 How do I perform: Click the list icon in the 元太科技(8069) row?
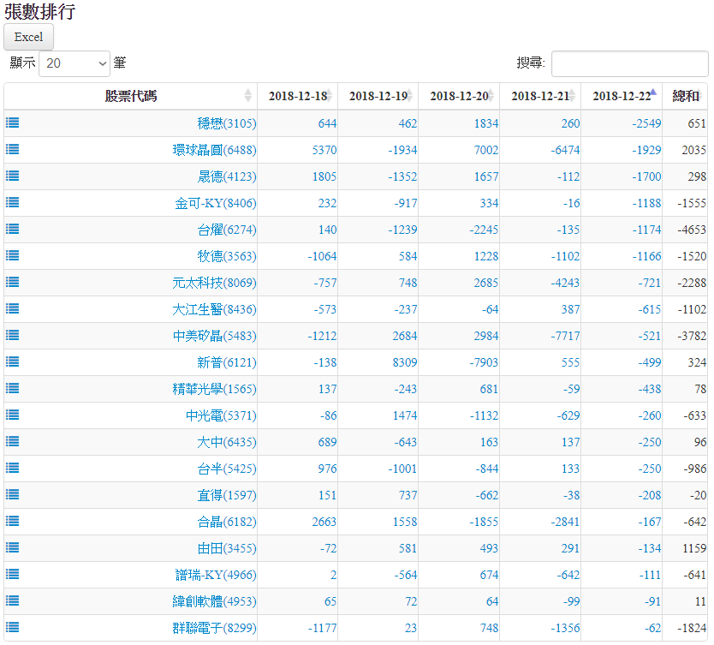tap(13, 282)
